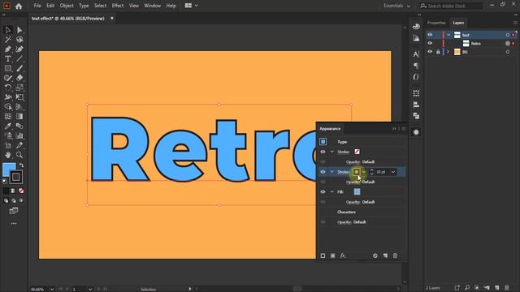
Task: Open the Effect menu
Action: point(117,6)
